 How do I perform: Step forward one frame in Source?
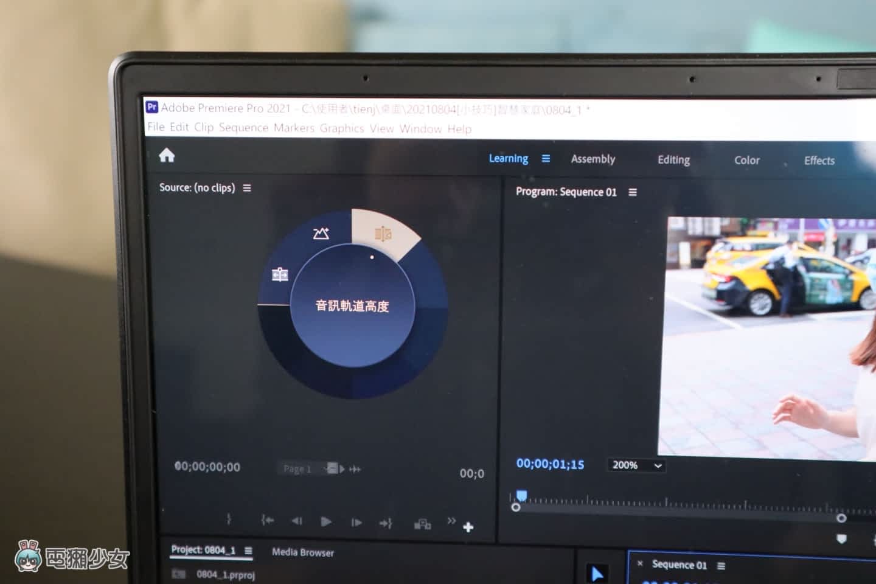pos(356,522)
